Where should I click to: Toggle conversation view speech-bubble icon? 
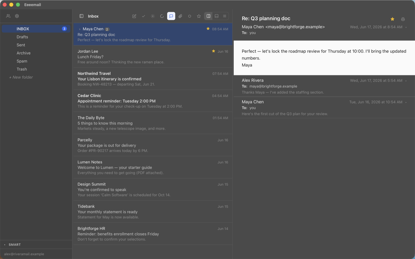tap(171, 16)
